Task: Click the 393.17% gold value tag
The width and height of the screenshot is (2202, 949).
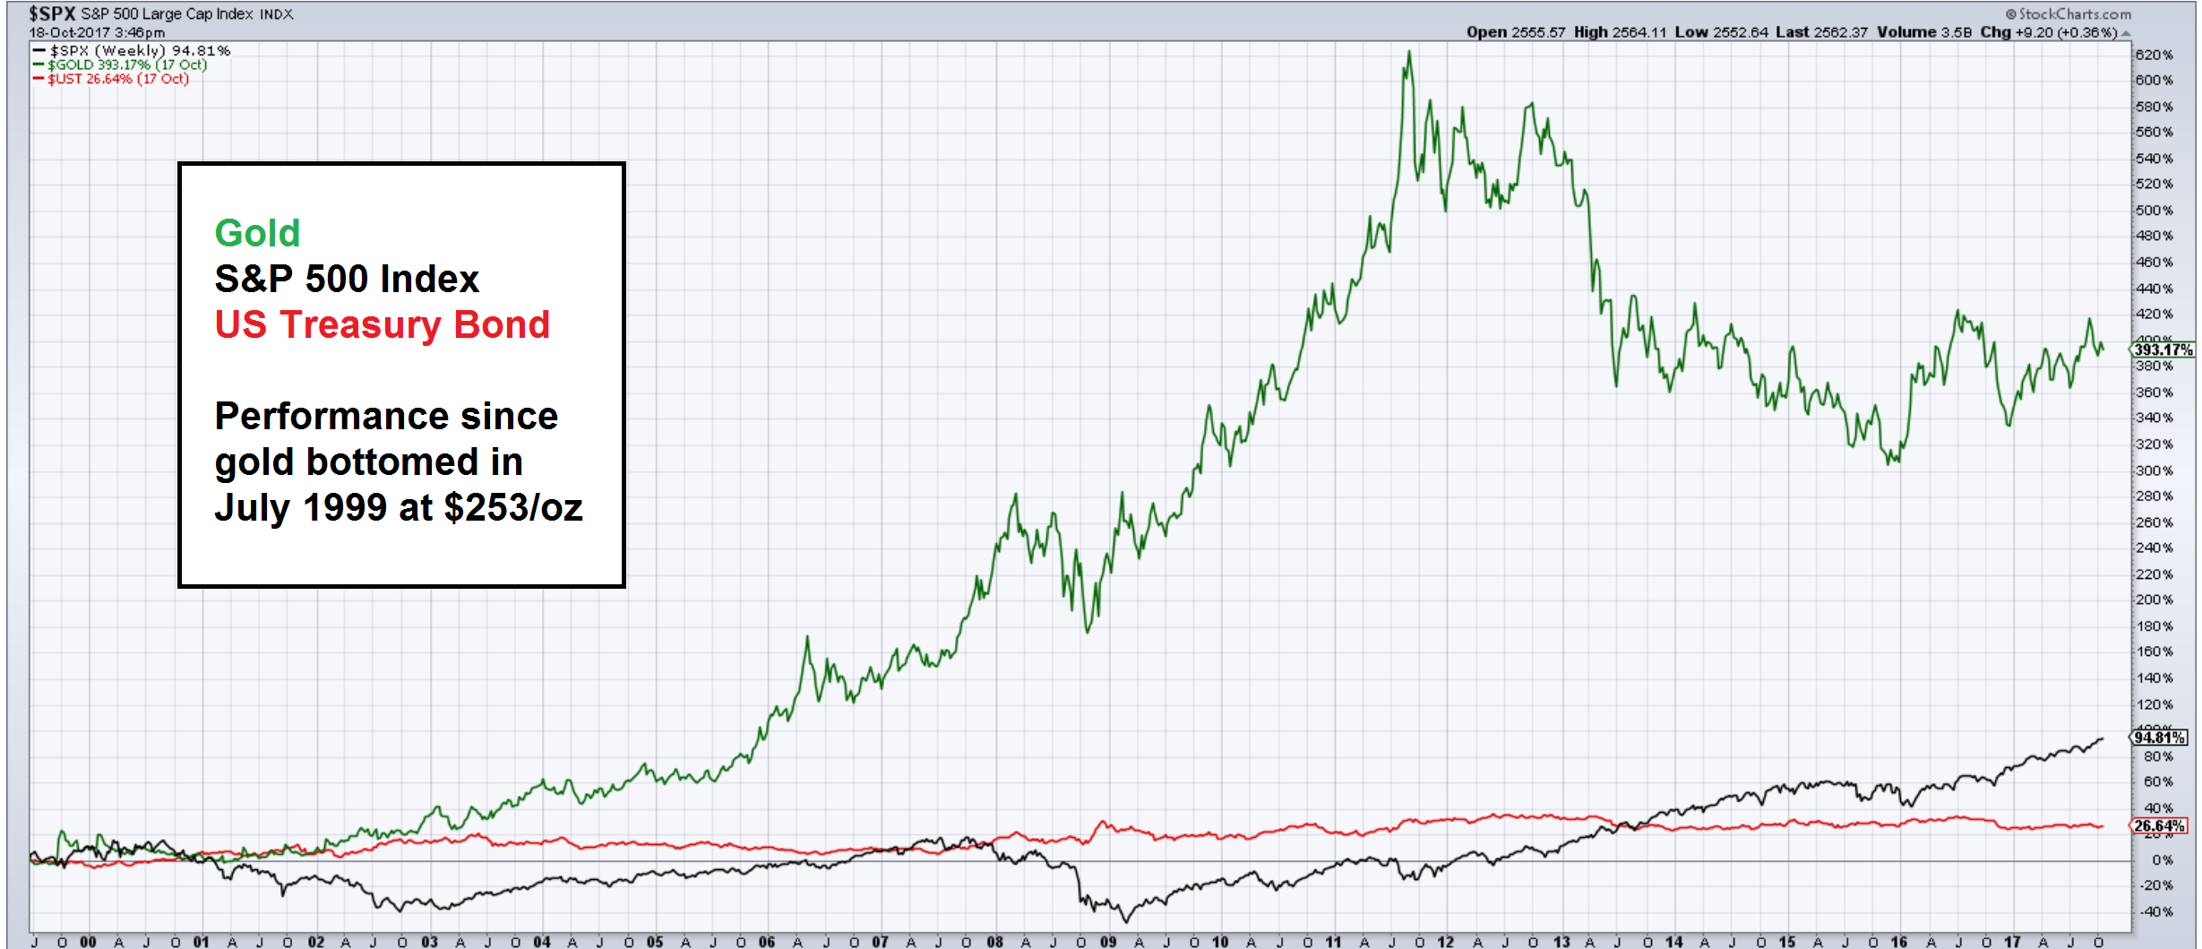Action: pyautogui.click(x=2162, y=349)
